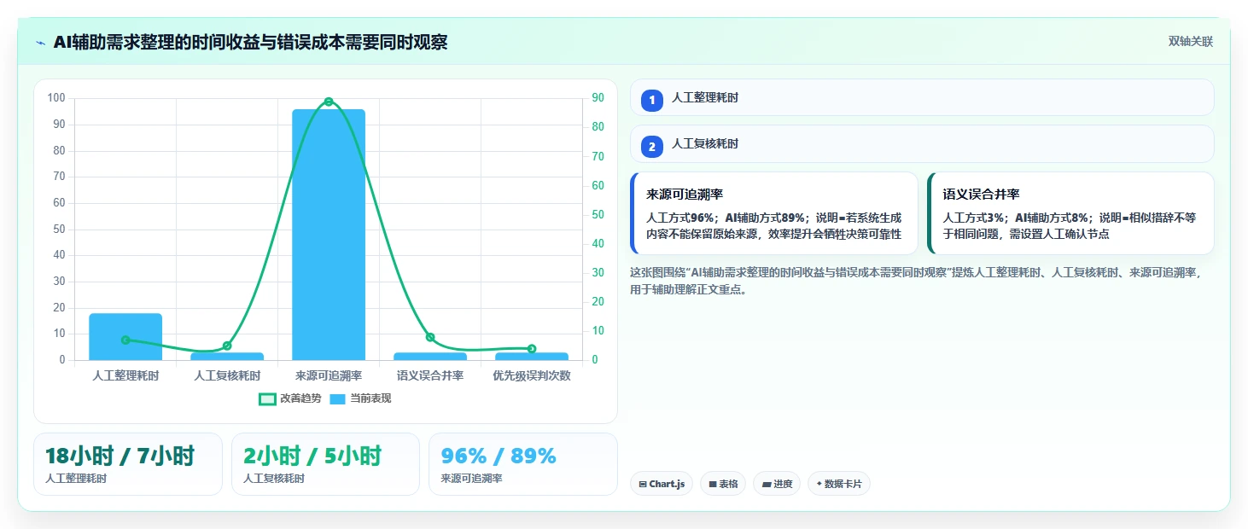
Task: Click line point above 来源可追溯率 bar
Action: (x=329, y=102)
